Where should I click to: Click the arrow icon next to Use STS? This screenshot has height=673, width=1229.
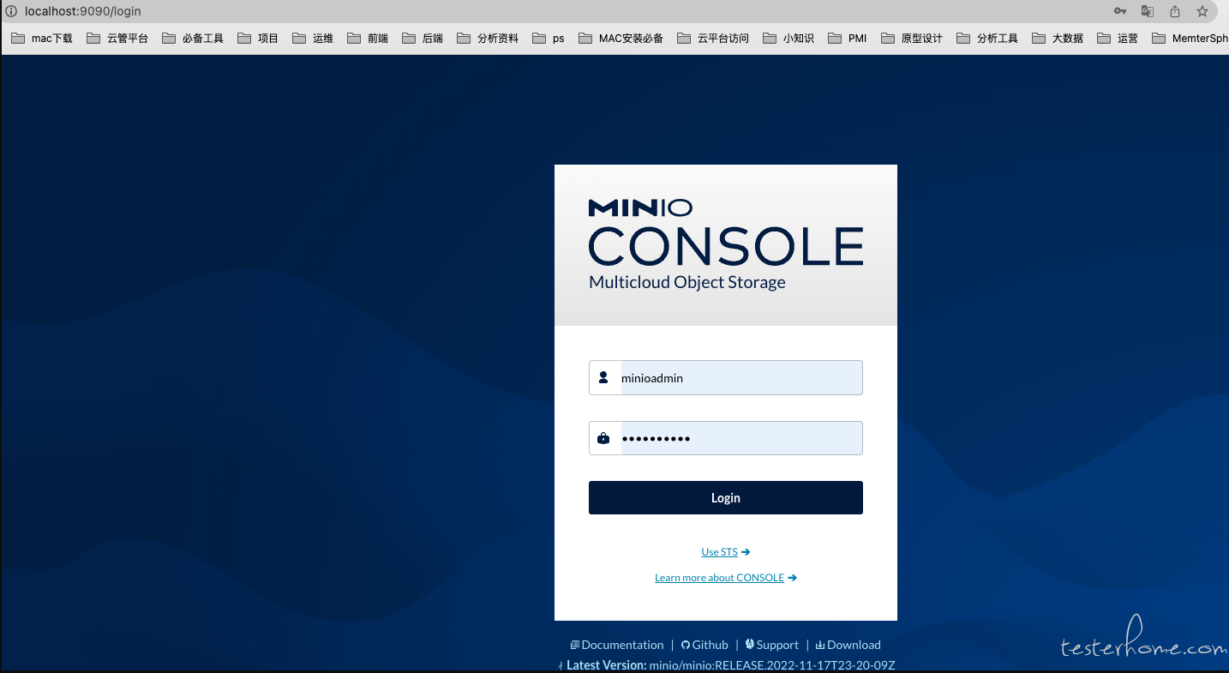pos(746,552)
